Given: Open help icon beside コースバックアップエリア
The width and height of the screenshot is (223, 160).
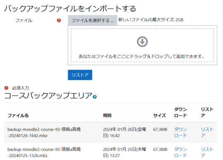Looking at the screenshot, I should tap(95, 97).
